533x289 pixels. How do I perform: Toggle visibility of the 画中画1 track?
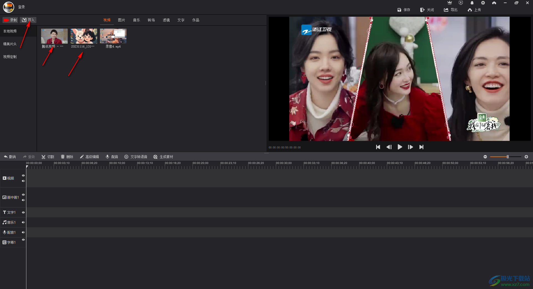23,195
